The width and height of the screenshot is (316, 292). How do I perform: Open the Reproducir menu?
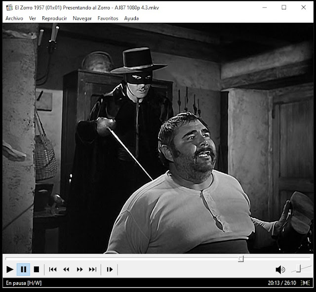[54, 18]
